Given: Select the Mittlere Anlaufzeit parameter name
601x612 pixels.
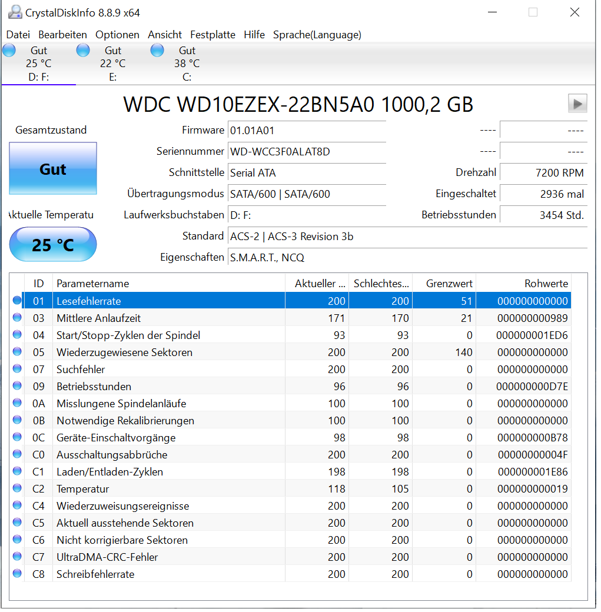Looking at the screenshot, I should pos(98,318).
